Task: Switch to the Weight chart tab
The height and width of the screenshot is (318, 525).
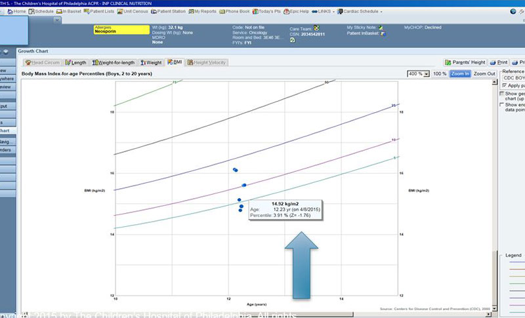Action: tap(151, 62)
